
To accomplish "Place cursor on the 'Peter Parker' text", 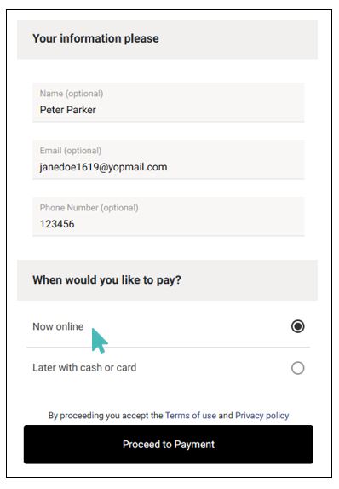I will pyautogui.click(x=67, y=110).
